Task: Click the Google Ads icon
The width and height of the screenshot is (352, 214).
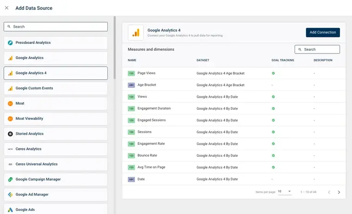Action: [10, 210]
